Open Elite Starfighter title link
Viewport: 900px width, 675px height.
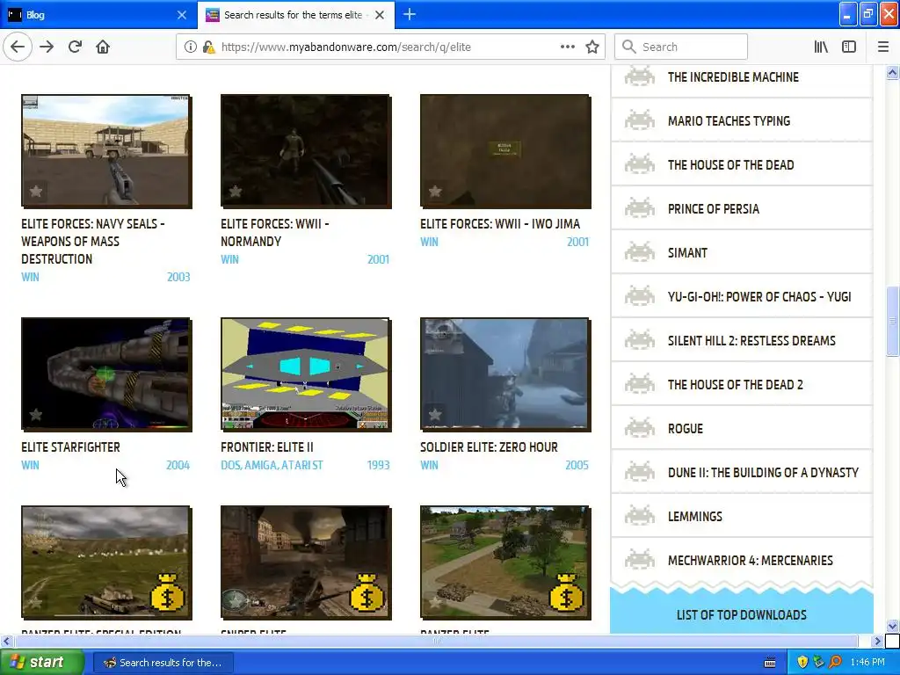(70, 447)
